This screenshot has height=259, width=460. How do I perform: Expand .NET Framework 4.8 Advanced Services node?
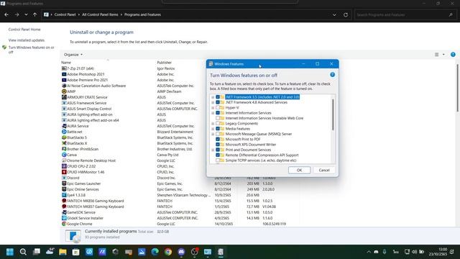point(213,102)
